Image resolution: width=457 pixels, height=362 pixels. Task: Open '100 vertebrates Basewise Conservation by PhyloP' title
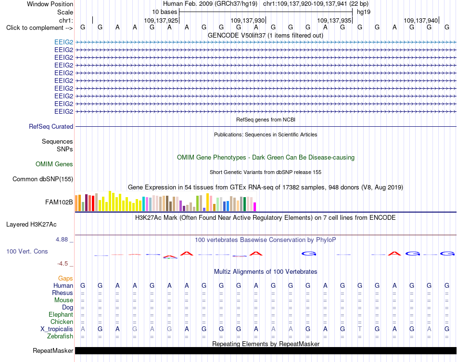pos(266,240)
